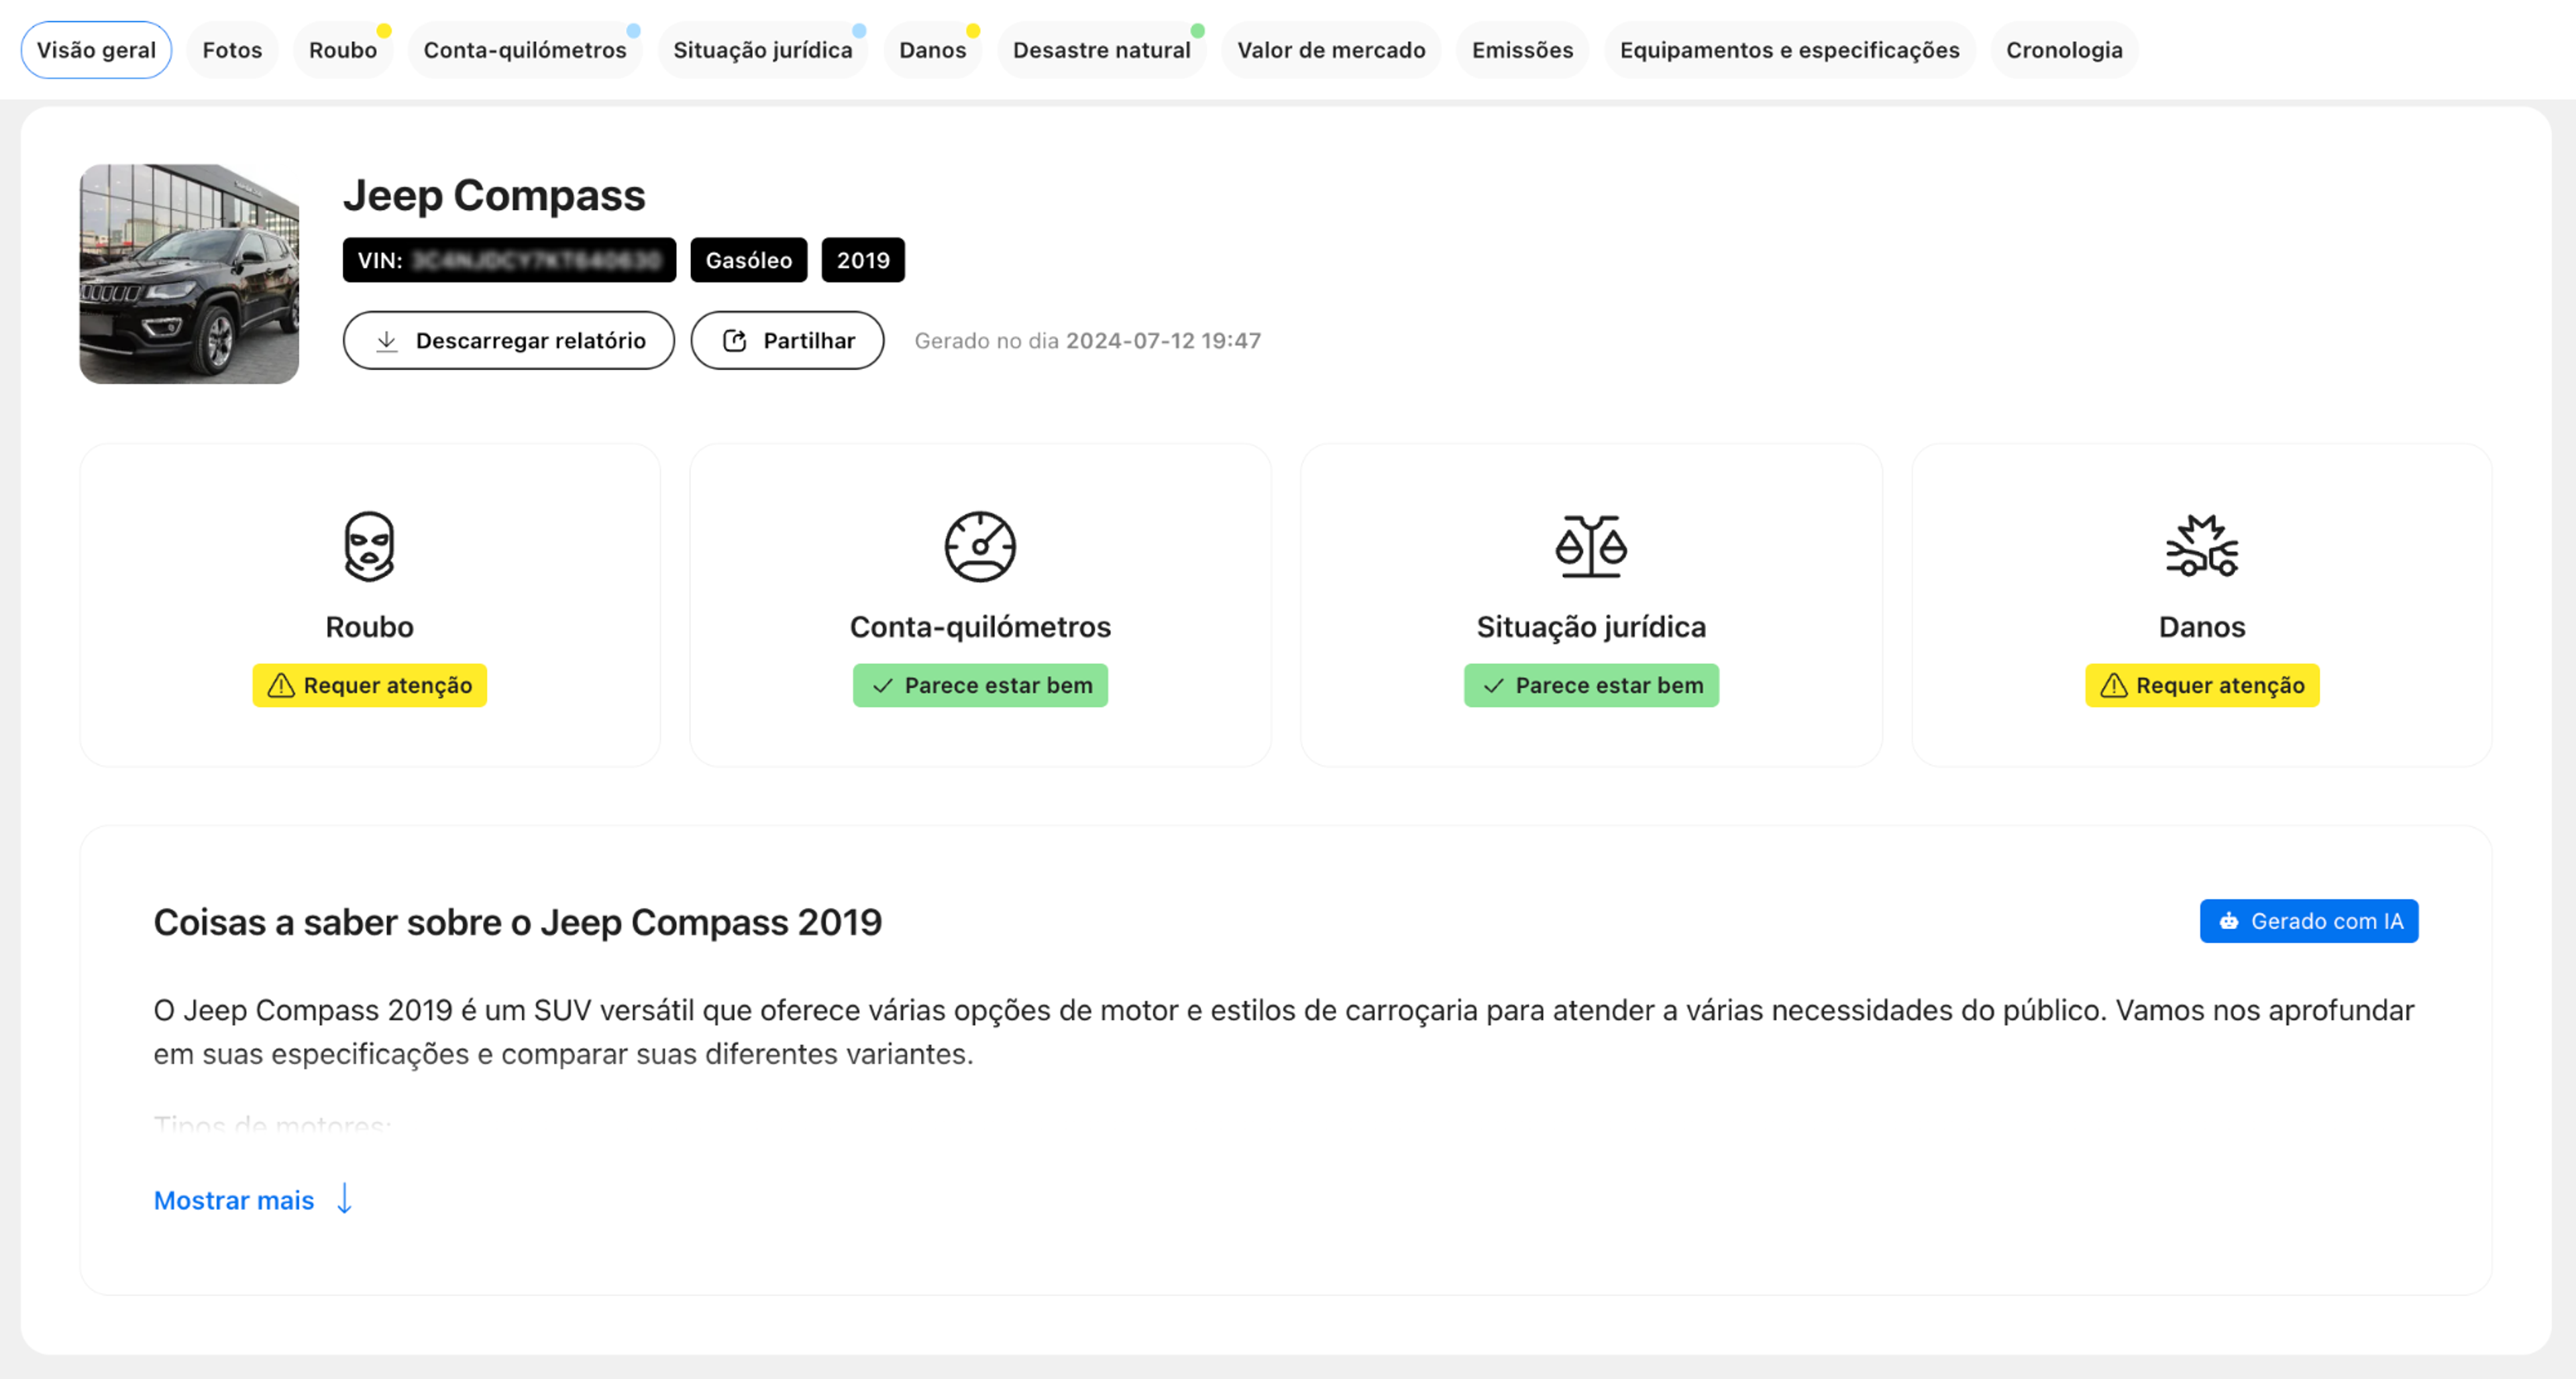The height and width of the screenshot is (1379, 2576).
Task: Open Equipamentos e especificações tab
Action: click(1789, 50)
